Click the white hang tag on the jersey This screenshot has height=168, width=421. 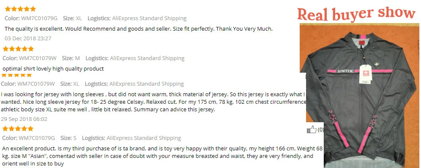point(366,74)
